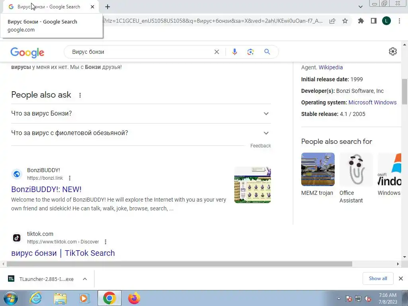Open Windows related search card
408x306 pixels.
pyautogui.click(x=390, y=175)
